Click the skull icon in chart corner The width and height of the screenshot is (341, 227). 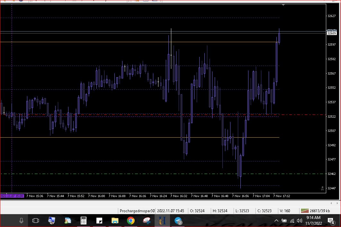point(322,189)
